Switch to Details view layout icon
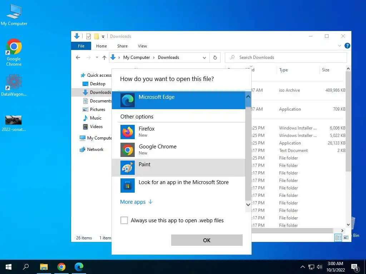 point(338,237)
